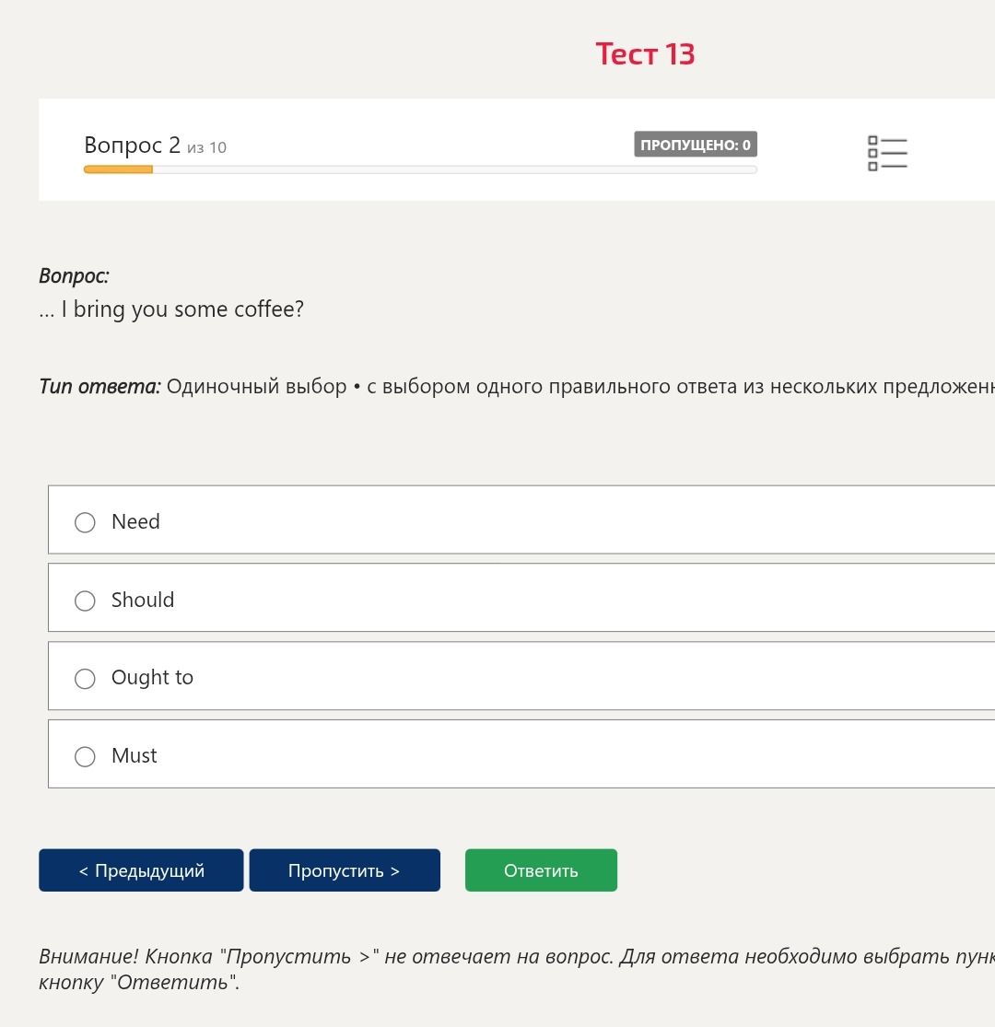Click the italic "Вопрос:" label

tap(74, 275)
